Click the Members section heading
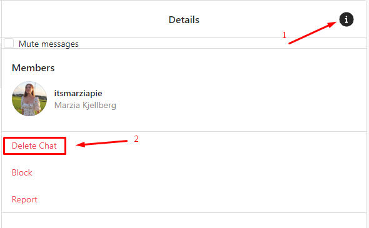369x228 pixels. pyautogui.click(x=33, y=68)
